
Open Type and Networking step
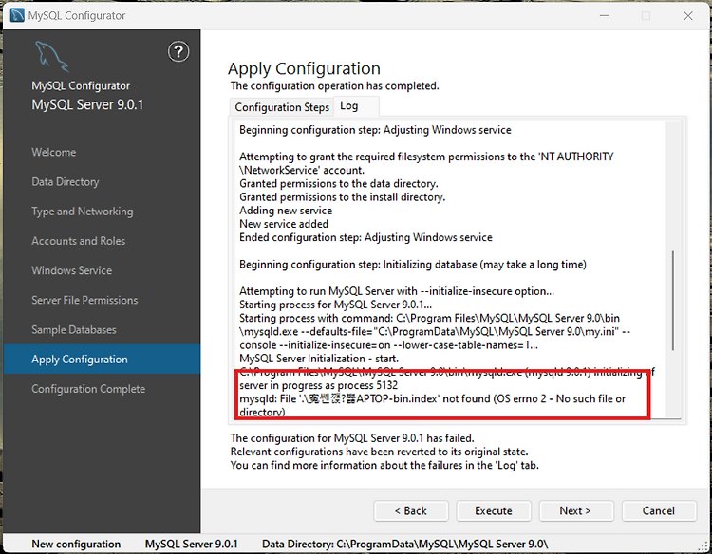(83, 212)
